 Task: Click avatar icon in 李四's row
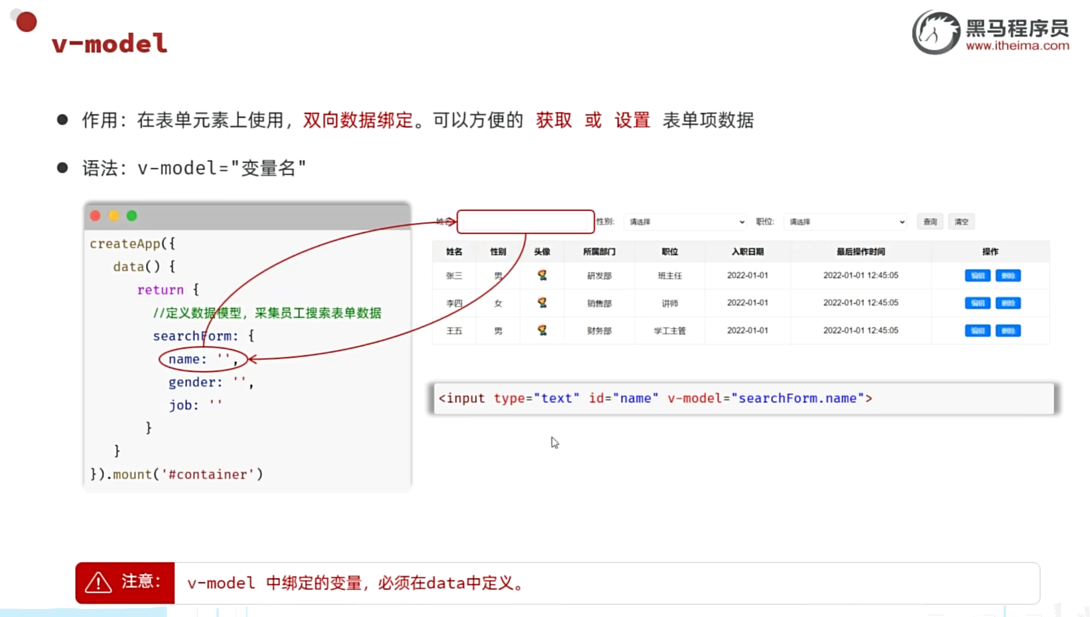point(542,303)
